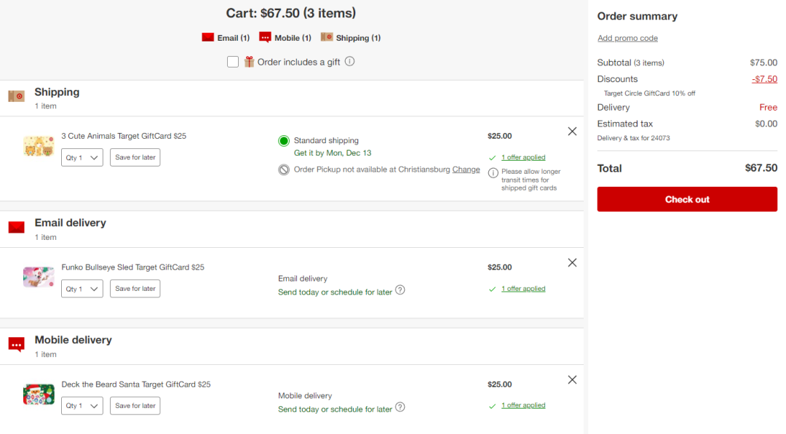Click the Mobile delivery section heading
The image size is (786, 434).
coord(74,340)
